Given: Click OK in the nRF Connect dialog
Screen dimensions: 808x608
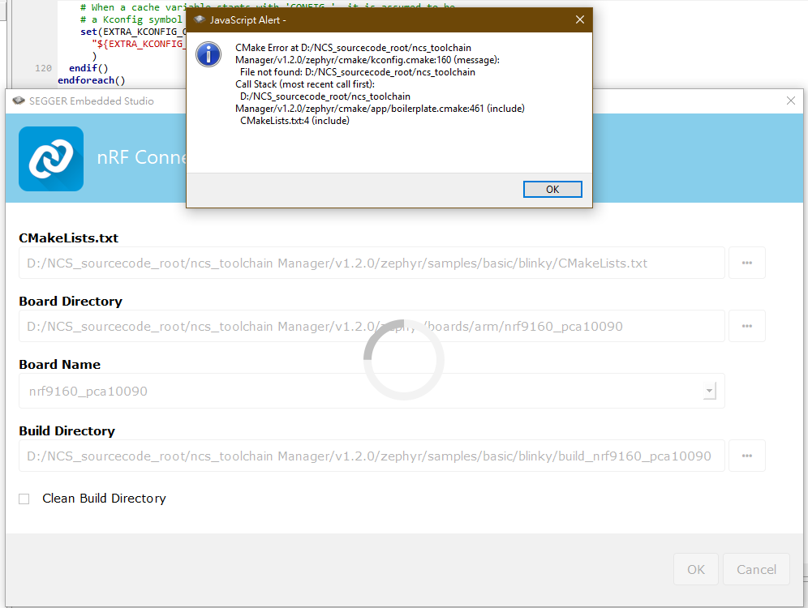Looking at the screenshot, I should [x=696, y=569].
